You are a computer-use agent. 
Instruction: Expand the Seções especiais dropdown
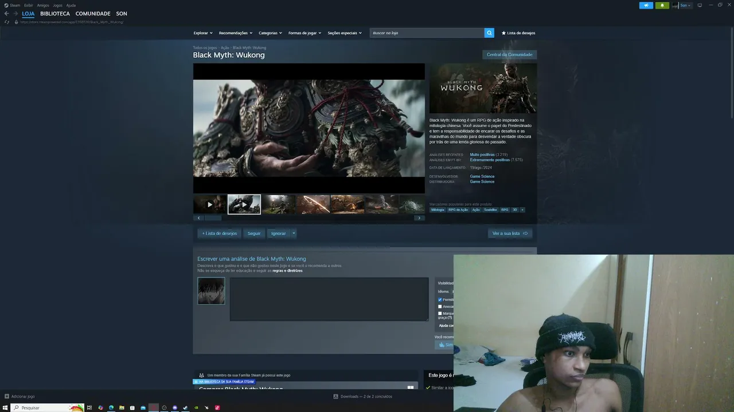pos(345,33)
